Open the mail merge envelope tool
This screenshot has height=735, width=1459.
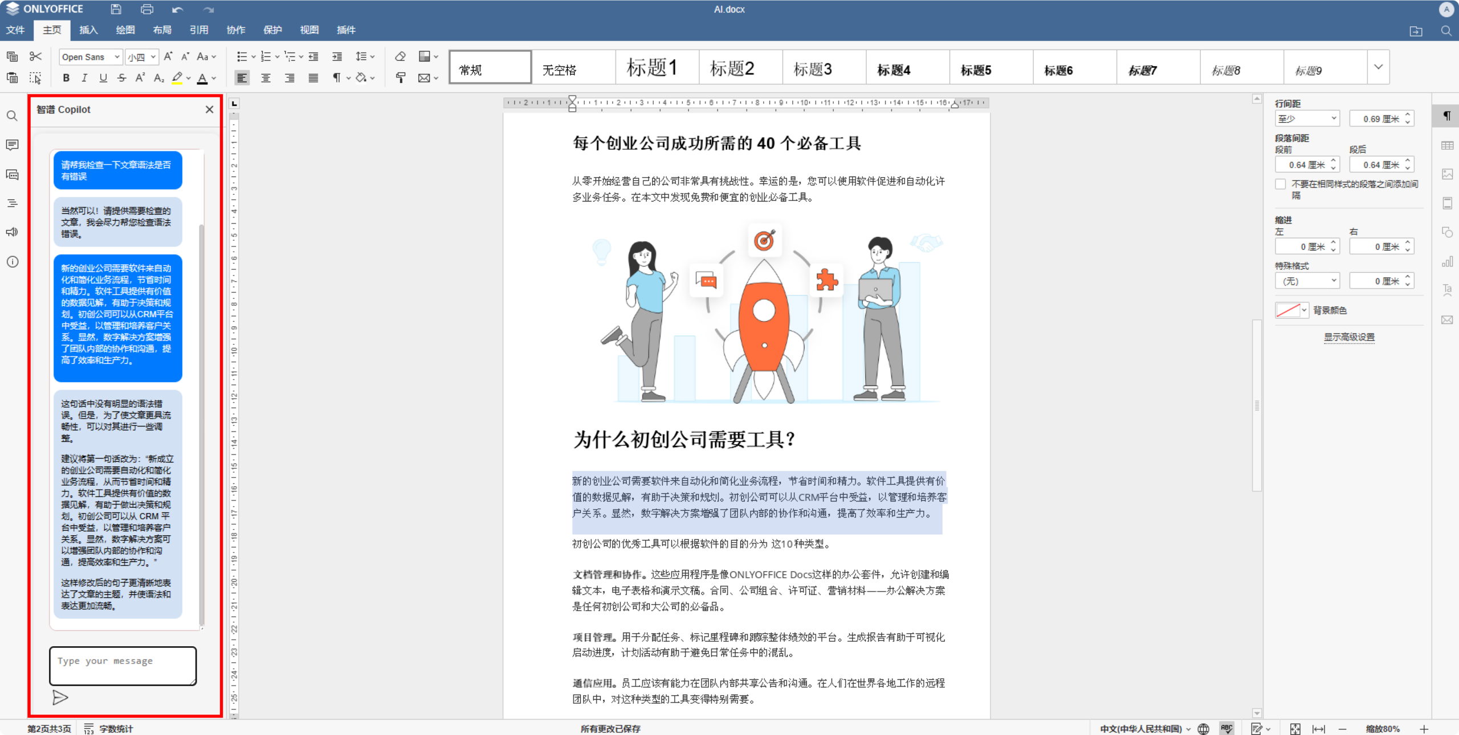click(424, 78)
